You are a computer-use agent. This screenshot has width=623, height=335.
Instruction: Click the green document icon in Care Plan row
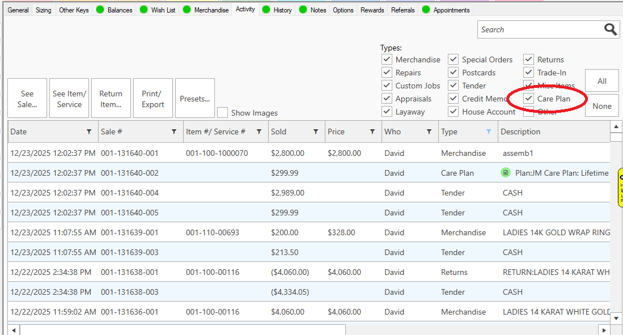(506, 173)
